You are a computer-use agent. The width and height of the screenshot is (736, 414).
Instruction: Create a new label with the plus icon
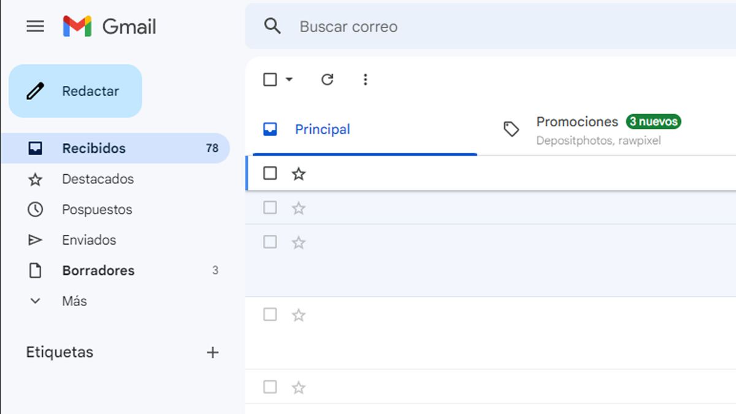click(212, 352)
